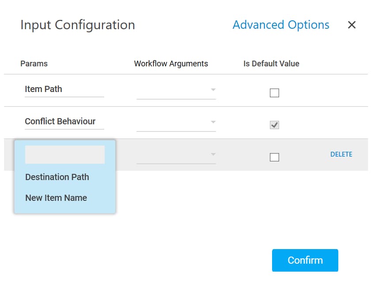Choose Destination Path from the params list
This screenshot has height=288, width=371.
coord(57,177)
